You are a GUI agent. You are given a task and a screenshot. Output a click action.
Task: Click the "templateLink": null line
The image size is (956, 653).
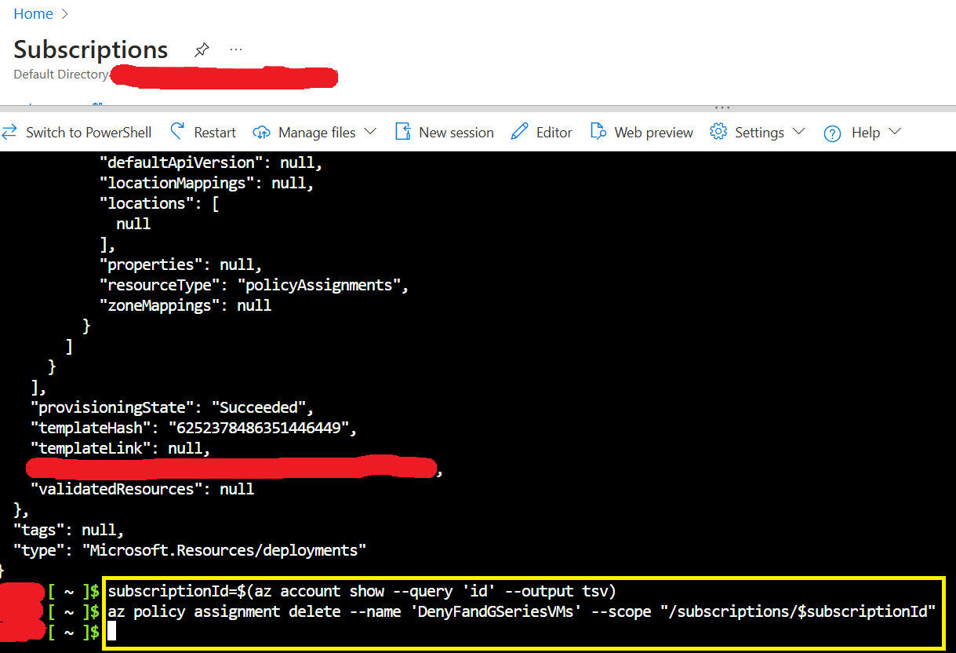click(121, 448)
